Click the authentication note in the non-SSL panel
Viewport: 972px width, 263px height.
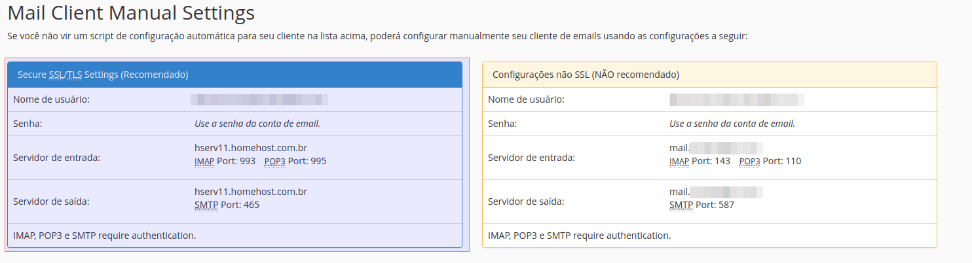tap(579, 235)
